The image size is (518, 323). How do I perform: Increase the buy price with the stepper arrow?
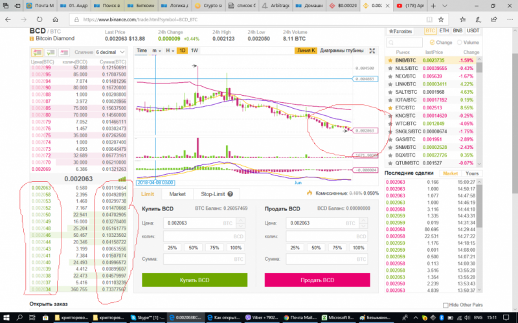[241, 220]
